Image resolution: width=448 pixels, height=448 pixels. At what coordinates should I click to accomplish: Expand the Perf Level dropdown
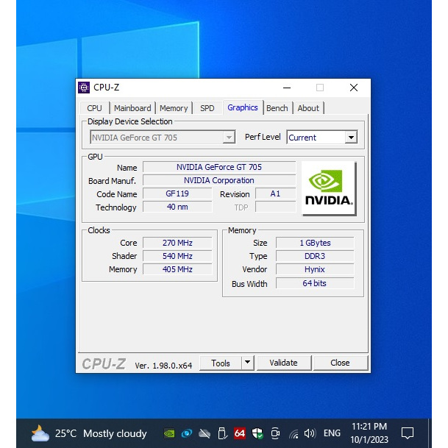pyautogui.click(x=351, y=138)
